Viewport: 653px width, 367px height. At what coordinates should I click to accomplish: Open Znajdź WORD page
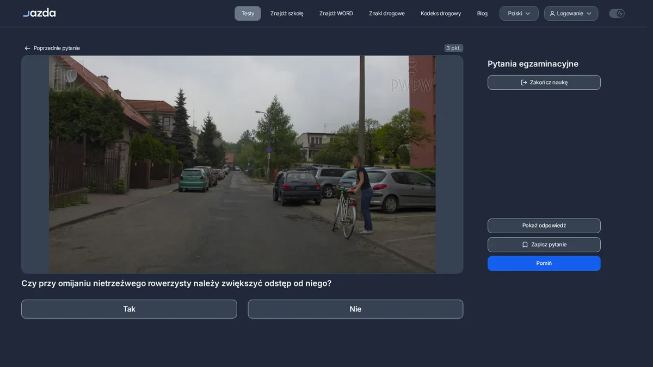[x=336, y=14]
